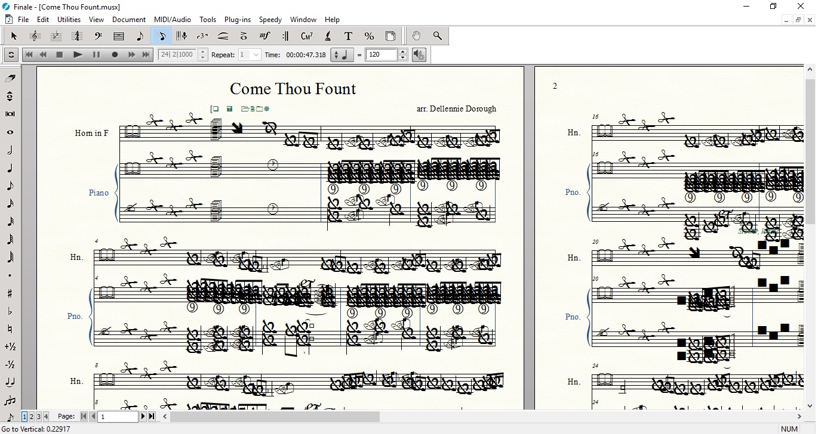
Task: Select the Eraser in the note palette
Action: tap(10, 78)
